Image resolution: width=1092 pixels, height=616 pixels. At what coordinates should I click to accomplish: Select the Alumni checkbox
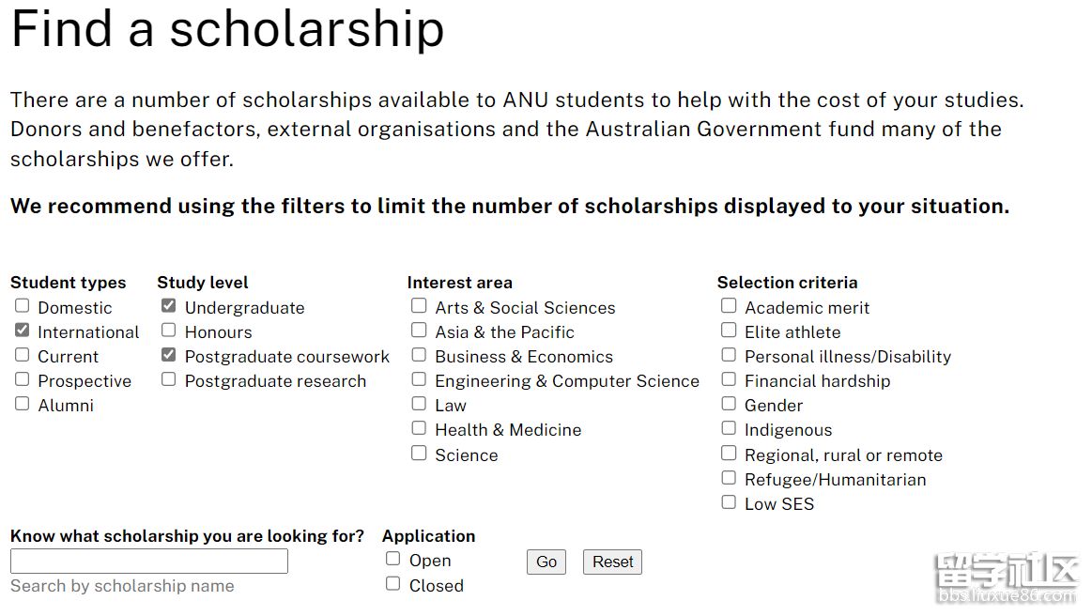point(23,404)
